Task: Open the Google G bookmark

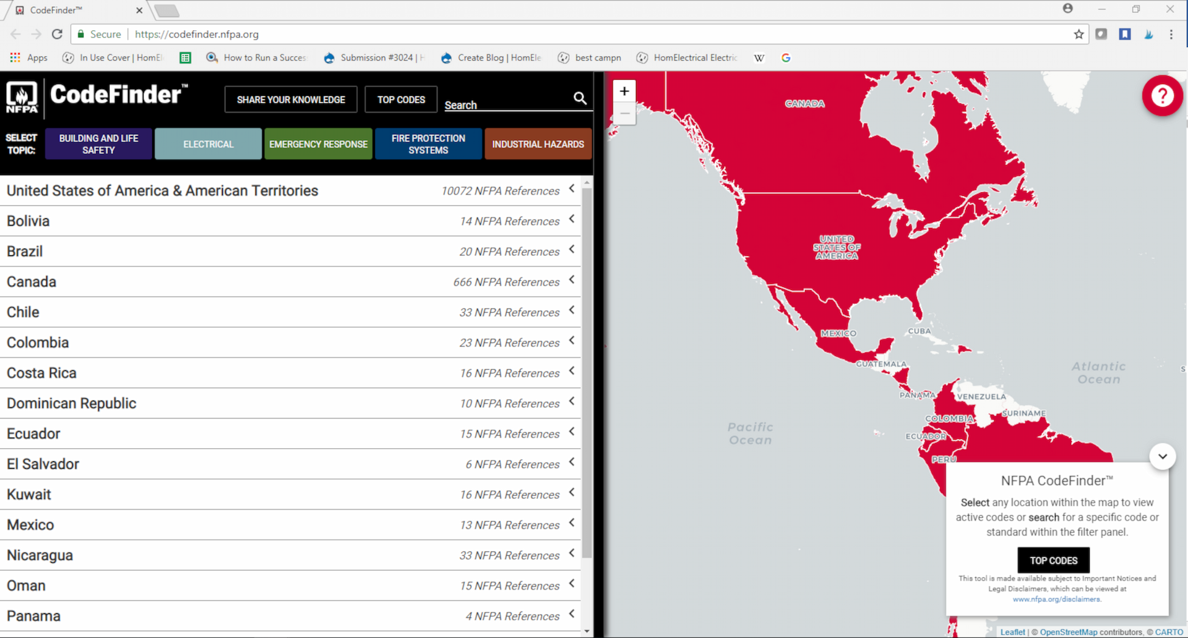Action: 786,57
